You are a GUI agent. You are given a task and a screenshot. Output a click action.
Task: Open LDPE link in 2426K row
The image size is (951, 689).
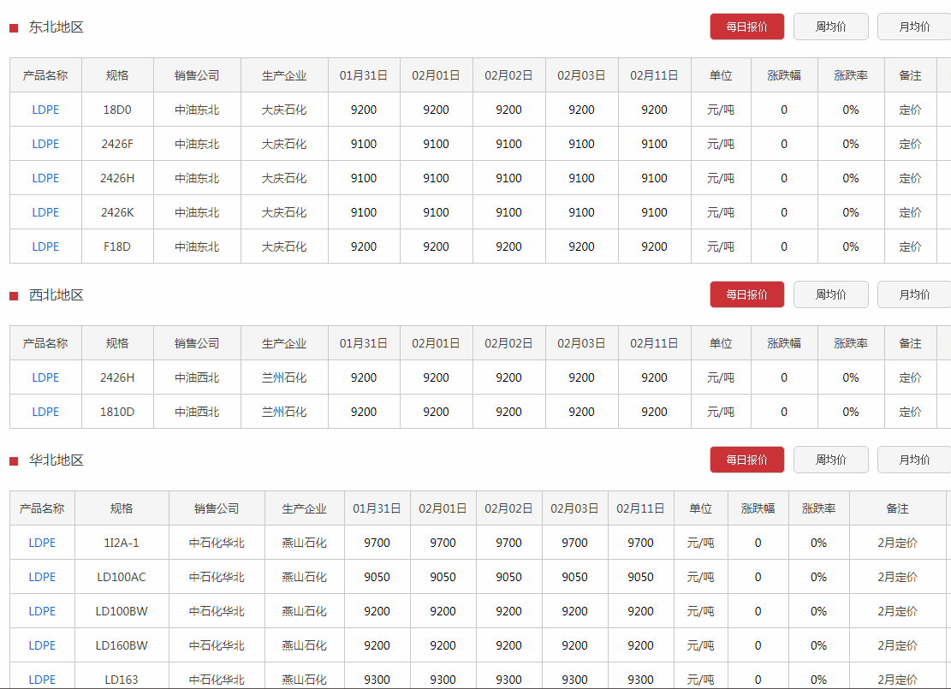pyautogui.click(x=45, y=212)
